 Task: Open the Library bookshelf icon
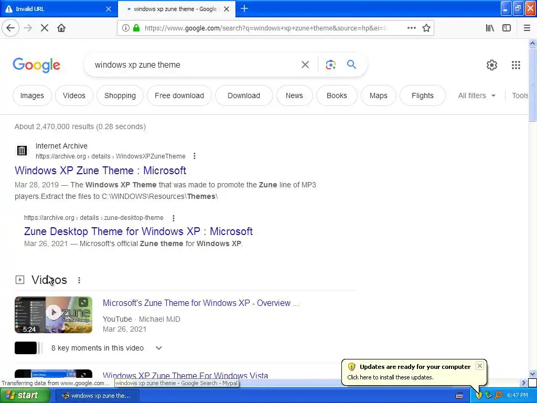(490, 28)
